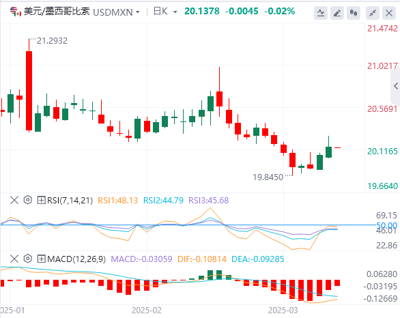
Task: Switch chart style with candlestick icon
Action: [x=354, y=13]
